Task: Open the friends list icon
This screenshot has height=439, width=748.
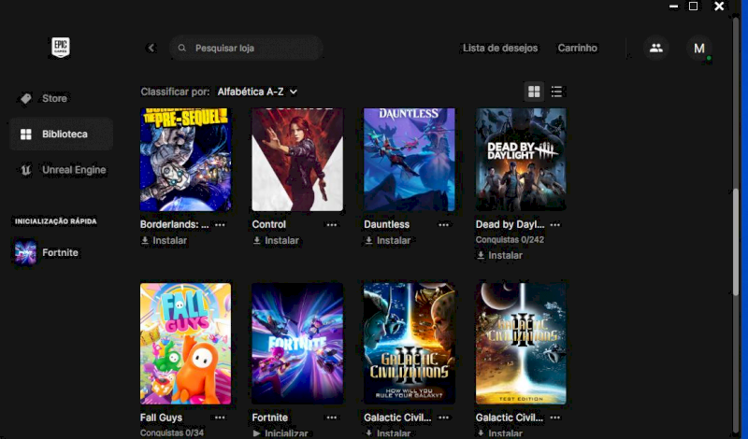Action: pyautogui.click(x=656, y=48)
